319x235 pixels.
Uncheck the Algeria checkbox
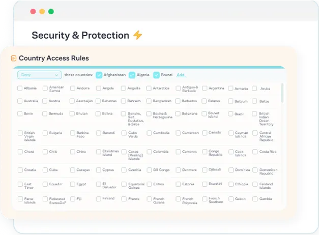pos(132,75)
